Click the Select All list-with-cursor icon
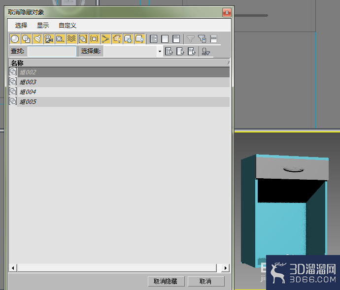 tap(169, 51)
